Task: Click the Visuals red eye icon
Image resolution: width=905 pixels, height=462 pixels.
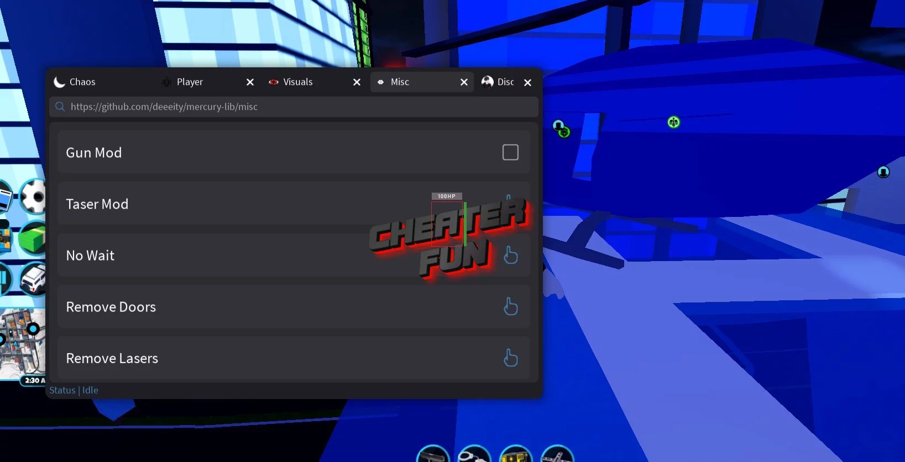Action: pos(273,82)
